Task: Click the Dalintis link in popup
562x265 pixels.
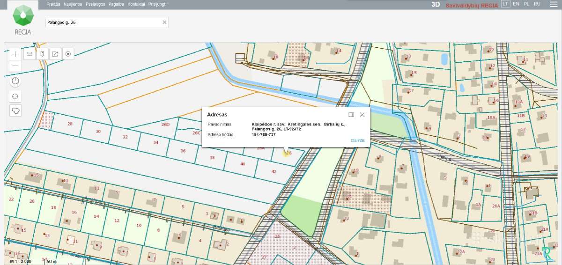Action: 358,140
